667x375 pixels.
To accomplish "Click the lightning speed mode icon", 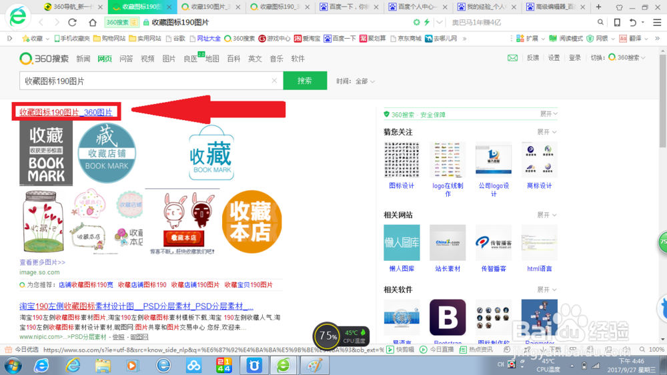I will click(x=427, y=22).
